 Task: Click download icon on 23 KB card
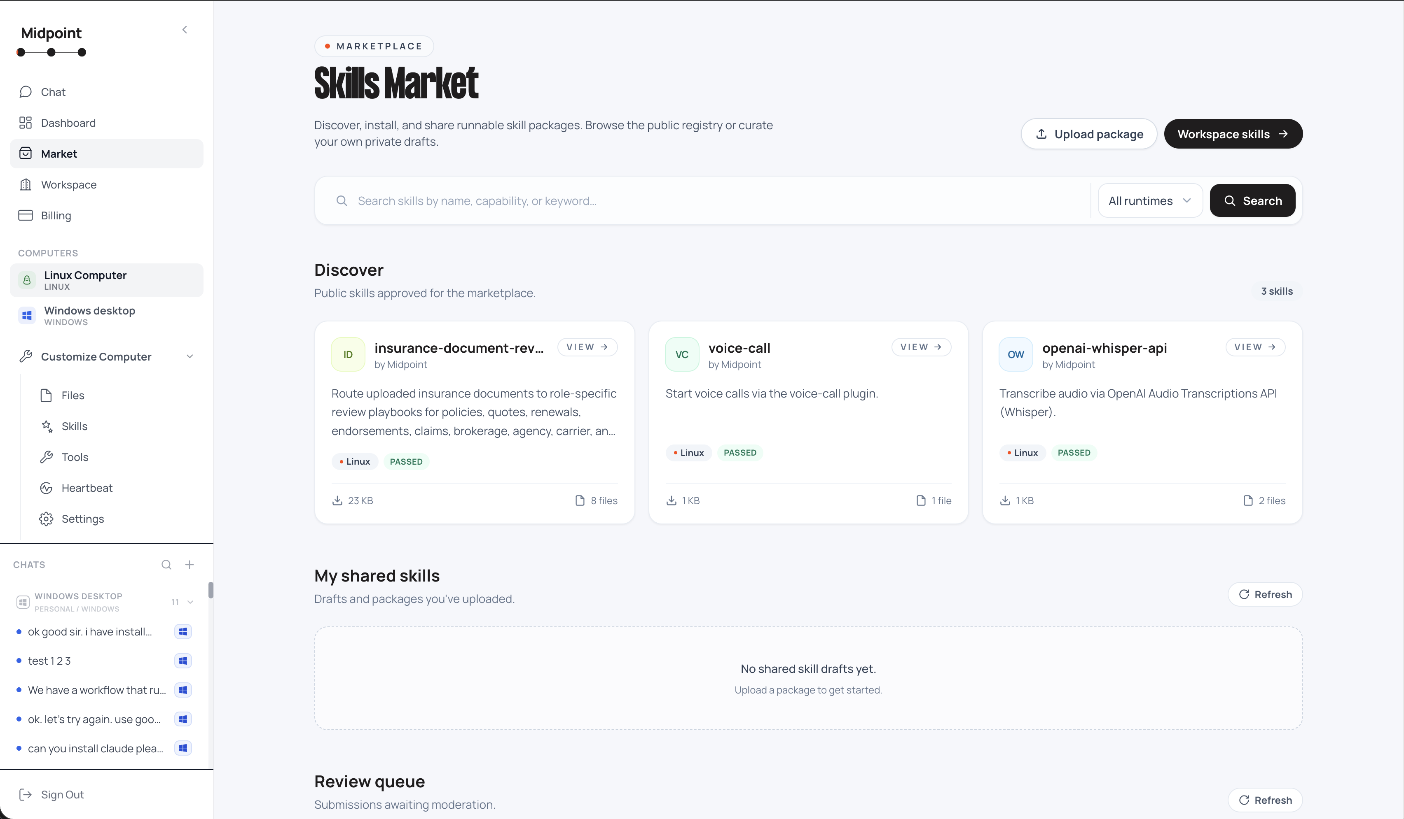(337, 500)
